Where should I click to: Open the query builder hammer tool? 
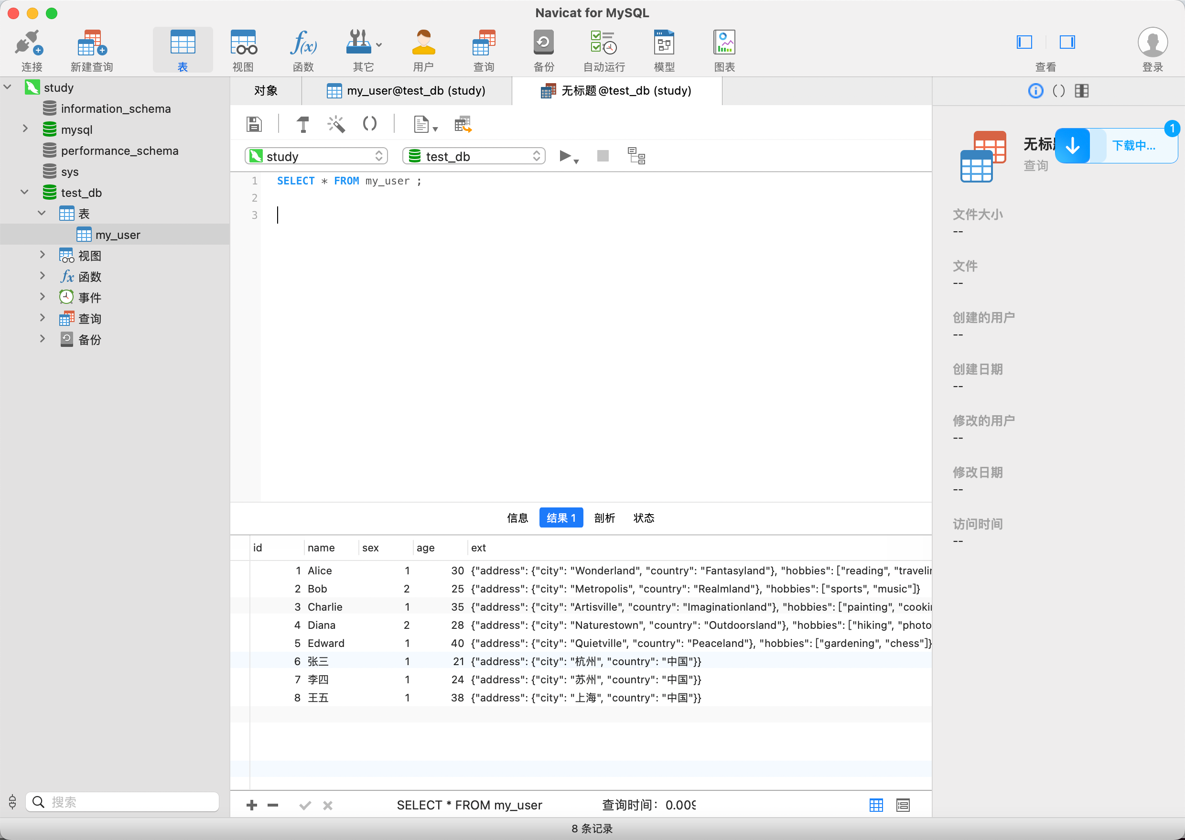303,124
